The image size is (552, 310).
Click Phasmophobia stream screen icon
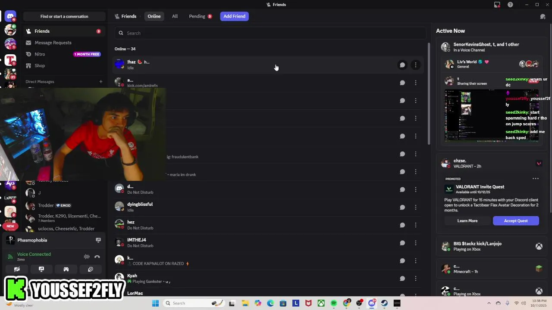point(98,240)
